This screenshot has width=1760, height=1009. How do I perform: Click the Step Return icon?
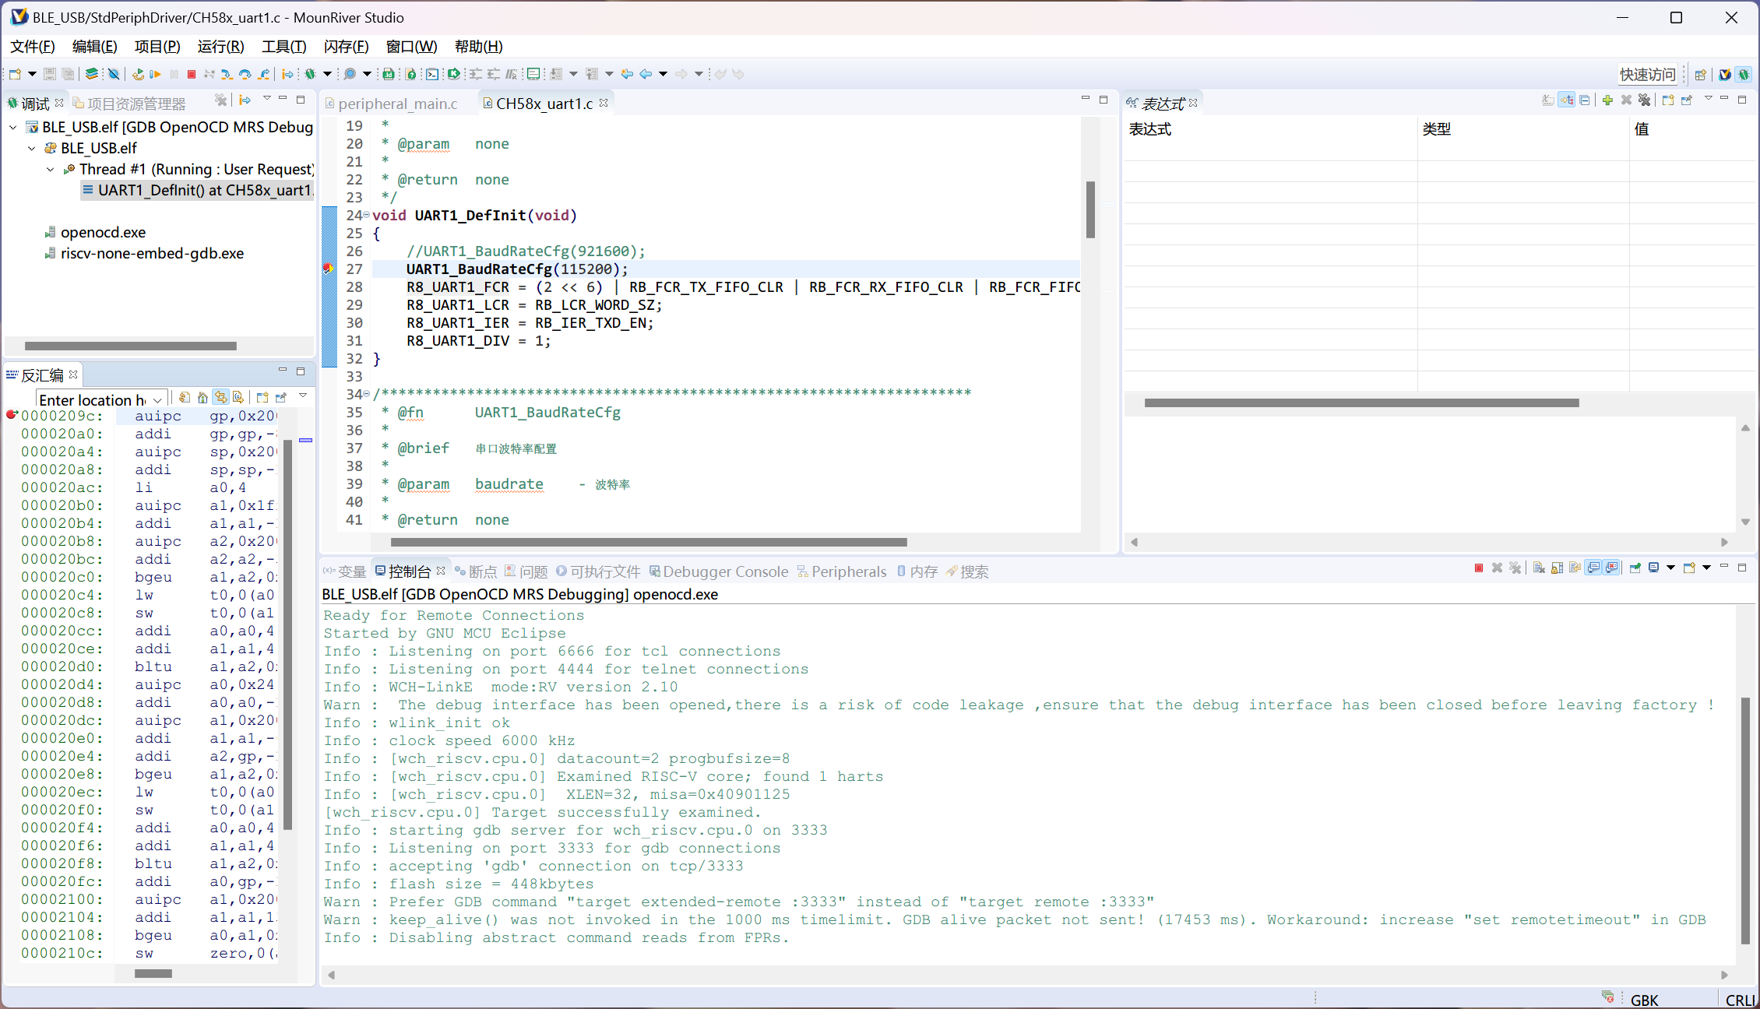264,74
